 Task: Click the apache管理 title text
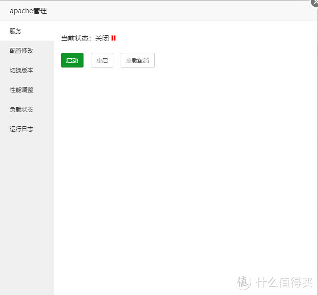(28, 11)
